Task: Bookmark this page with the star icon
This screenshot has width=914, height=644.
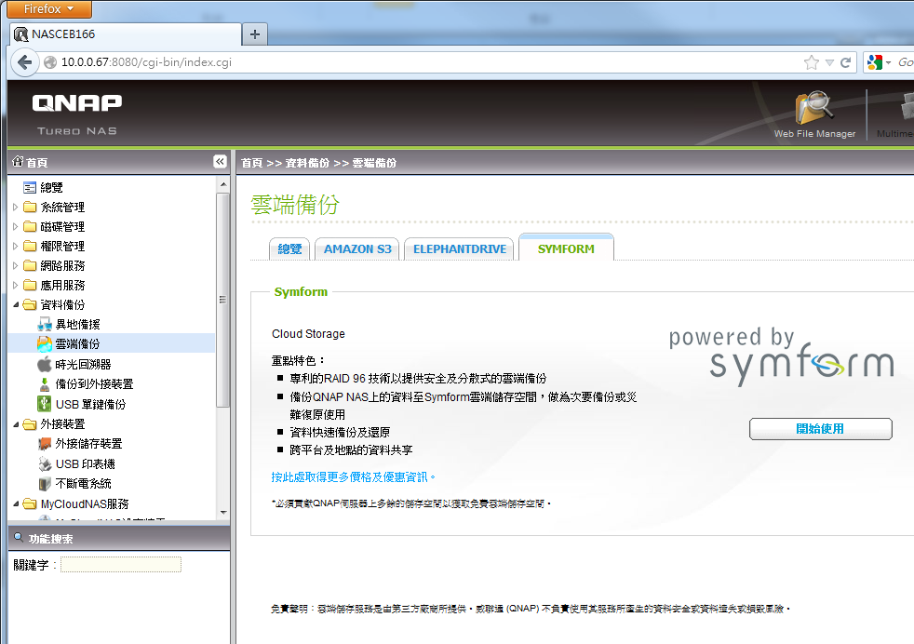Action: click(812, 62)
